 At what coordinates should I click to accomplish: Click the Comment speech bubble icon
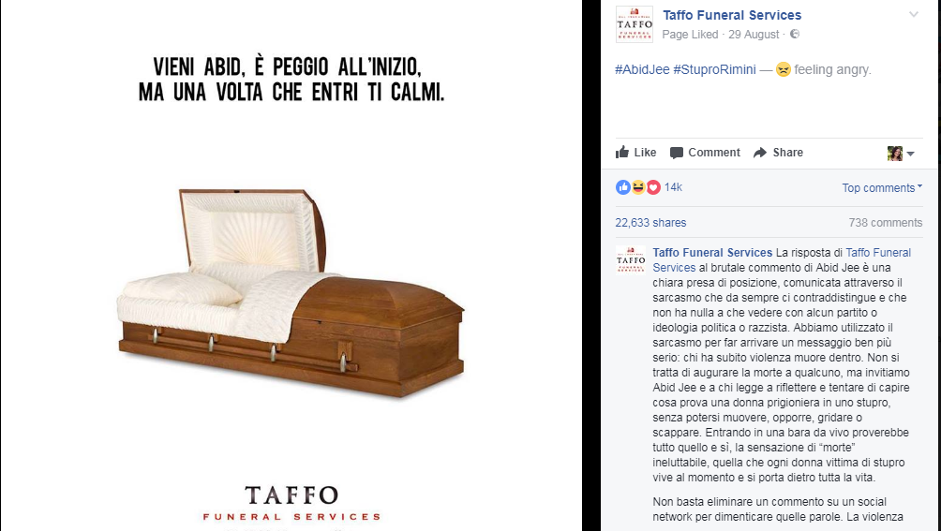[677, 153]
